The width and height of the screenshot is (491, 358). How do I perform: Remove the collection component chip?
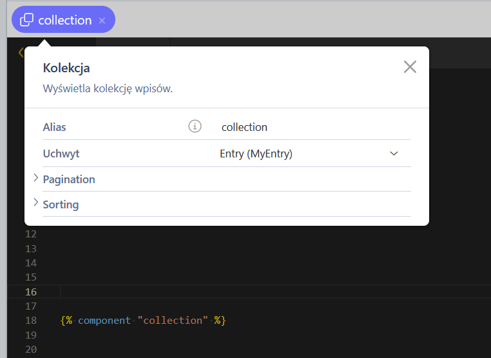tap(102, 21)
